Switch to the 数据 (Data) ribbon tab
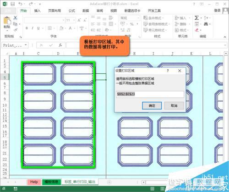 point(86,11)
